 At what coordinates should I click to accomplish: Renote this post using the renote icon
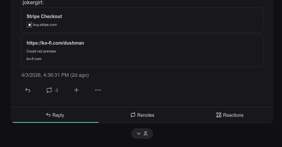click(x=49, y=90)
